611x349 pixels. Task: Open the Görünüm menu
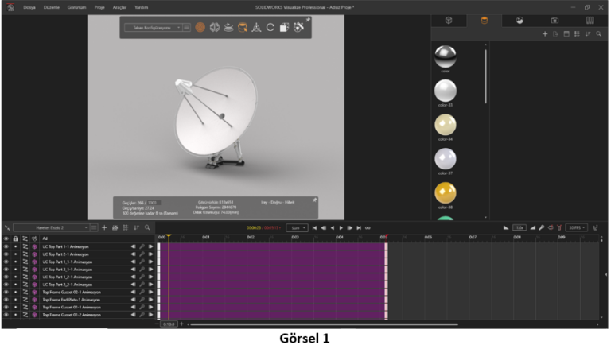coord(77,6)
